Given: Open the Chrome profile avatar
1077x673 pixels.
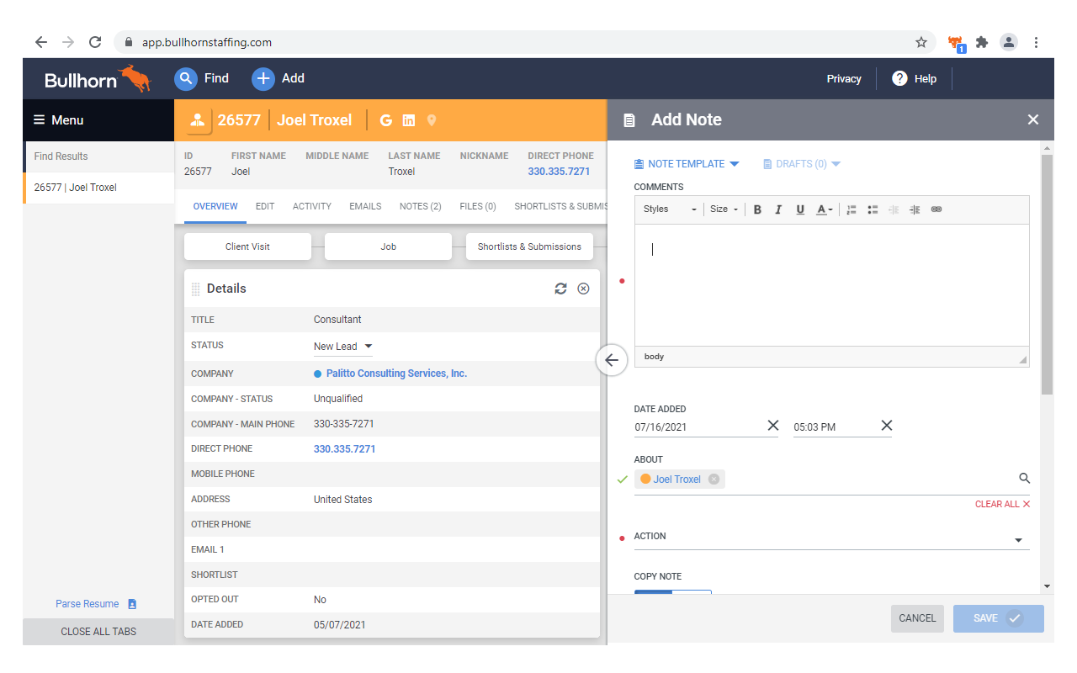Looking at the screenshot, I should point(1008,42).
